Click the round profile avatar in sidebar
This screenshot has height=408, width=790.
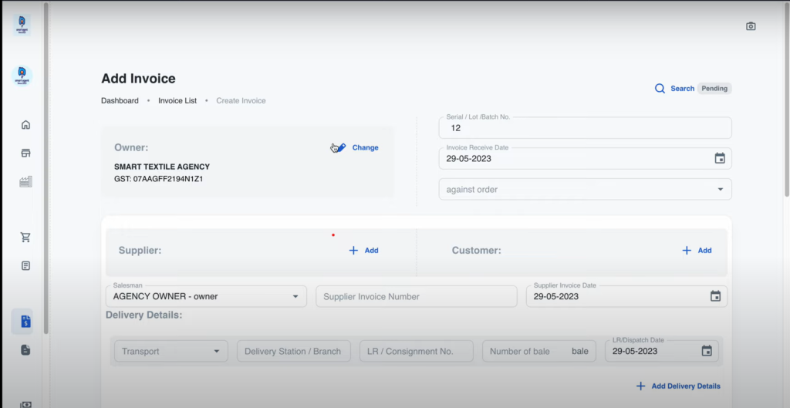pos(22,76)
